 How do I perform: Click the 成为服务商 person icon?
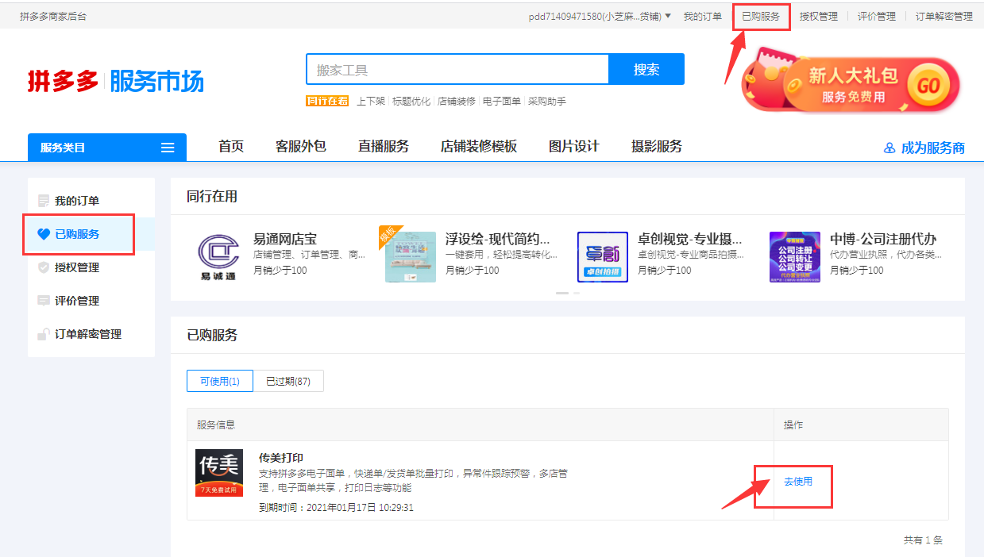(889, 148)
